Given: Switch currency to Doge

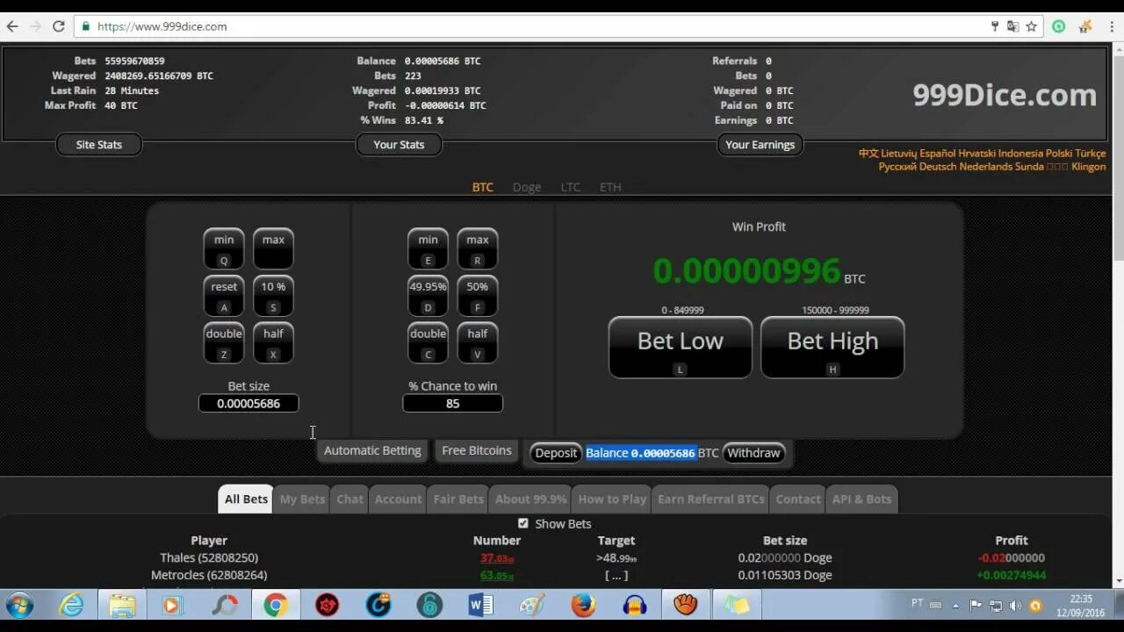Looking at the screenshot, I should coord(527,187).
